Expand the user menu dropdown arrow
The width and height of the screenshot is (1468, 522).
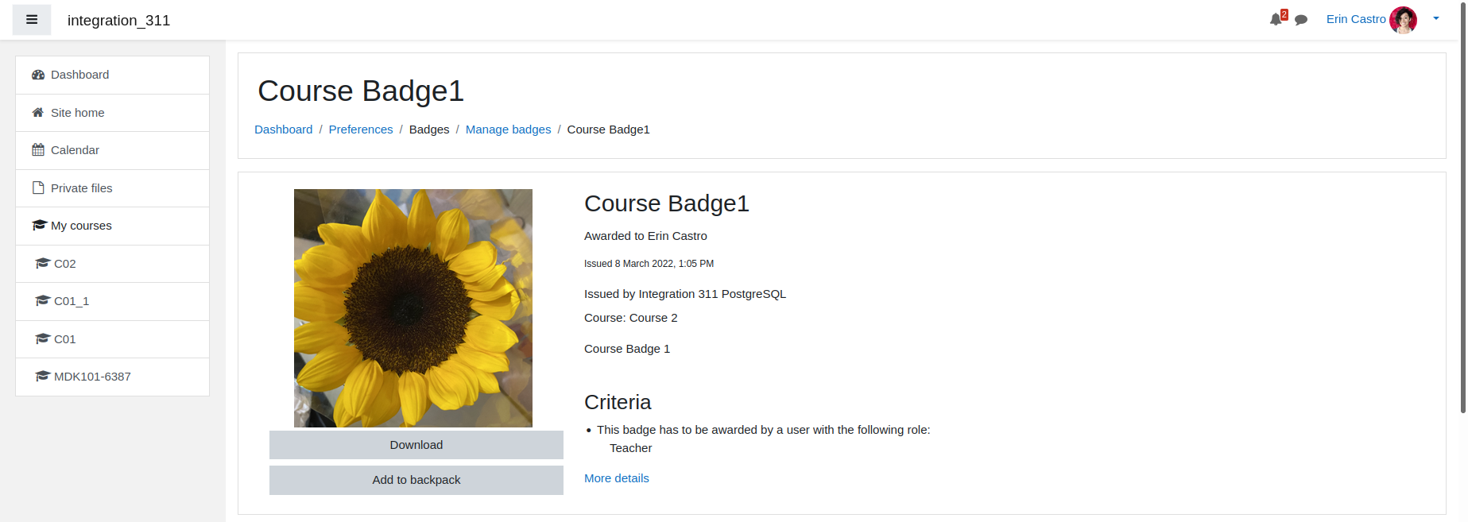click(1436, 18)
